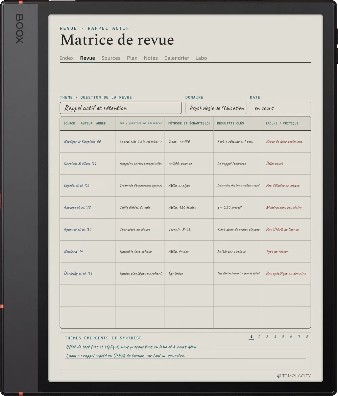Select the source cell 'Dunlosky et al. '13'
This screenshot has width=338, height=396.
pyautogui.click(x=88, y=273)
